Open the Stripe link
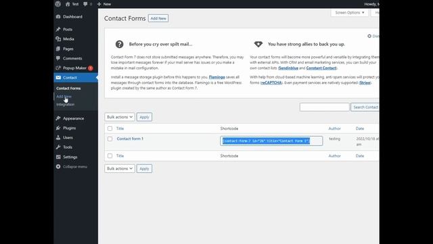Image resolution: width=433 pixels, height=244 pixels. coord(365,83)
